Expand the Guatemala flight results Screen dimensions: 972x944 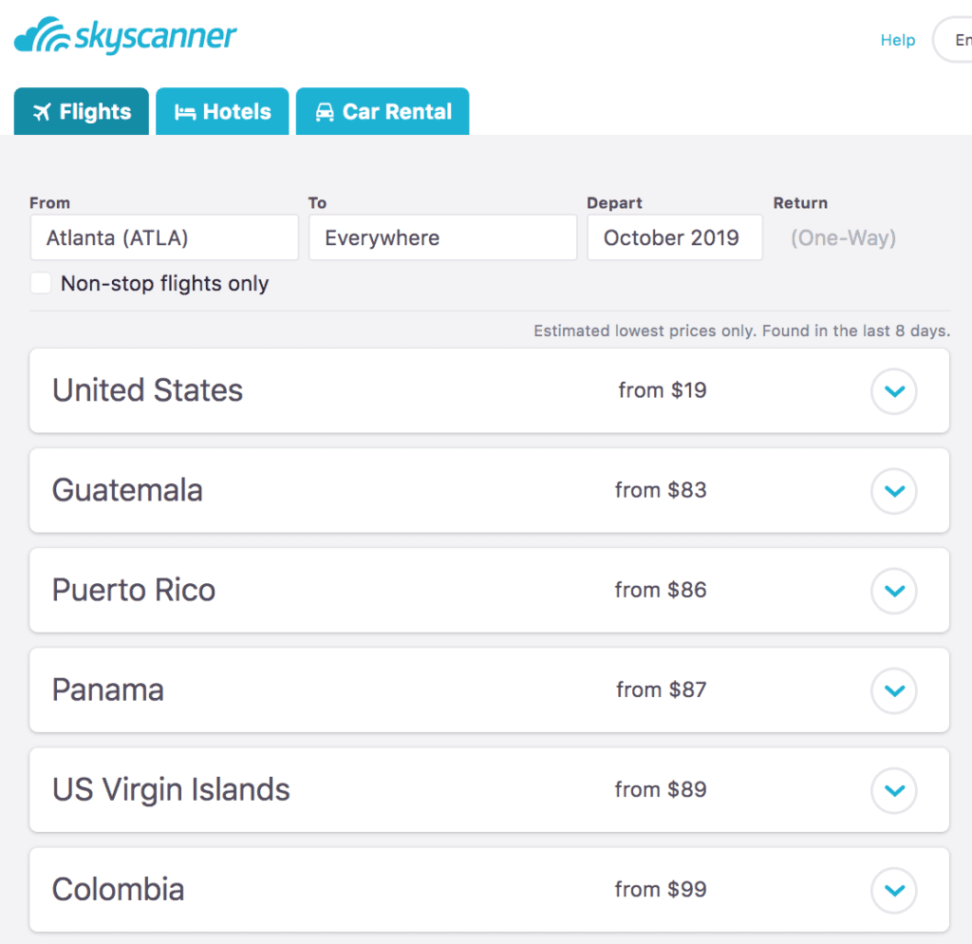tap(893, 490)
